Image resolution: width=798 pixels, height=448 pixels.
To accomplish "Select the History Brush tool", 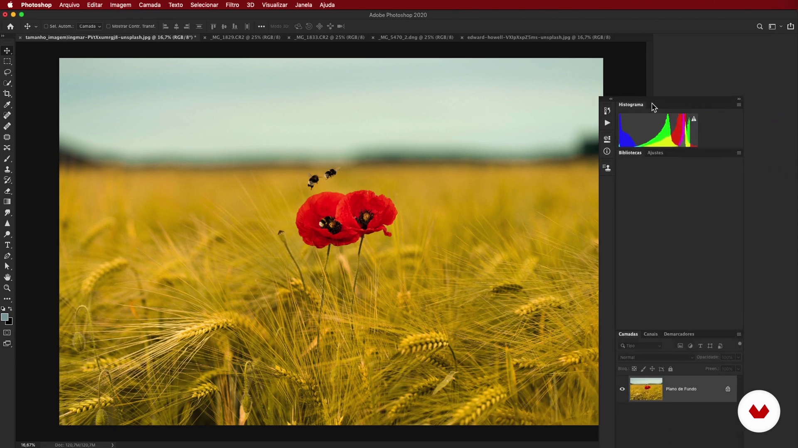I will pos(7,180).
